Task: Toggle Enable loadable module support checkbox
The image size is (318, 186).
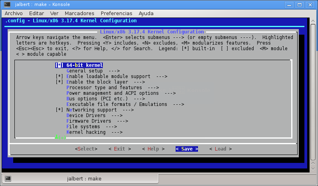Action: coord(60,76)
